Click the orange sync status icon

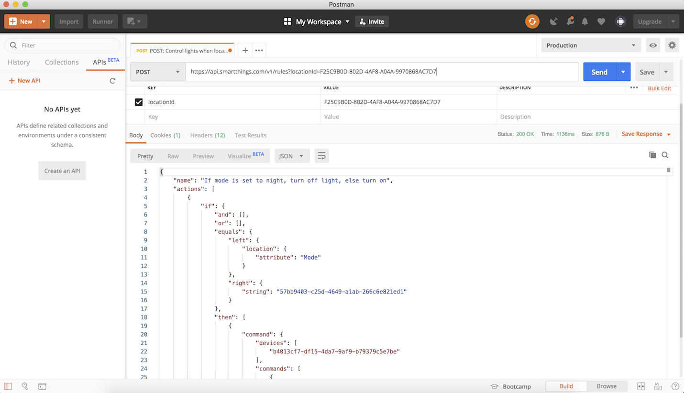(532, 22)
